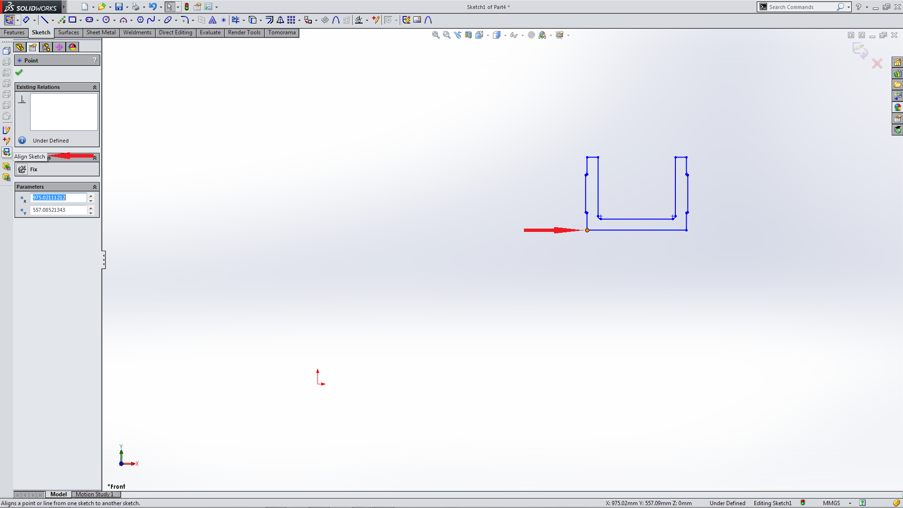
Task: Increase the Y coordinate with the up stepper
Action: (x=91, y=207)
